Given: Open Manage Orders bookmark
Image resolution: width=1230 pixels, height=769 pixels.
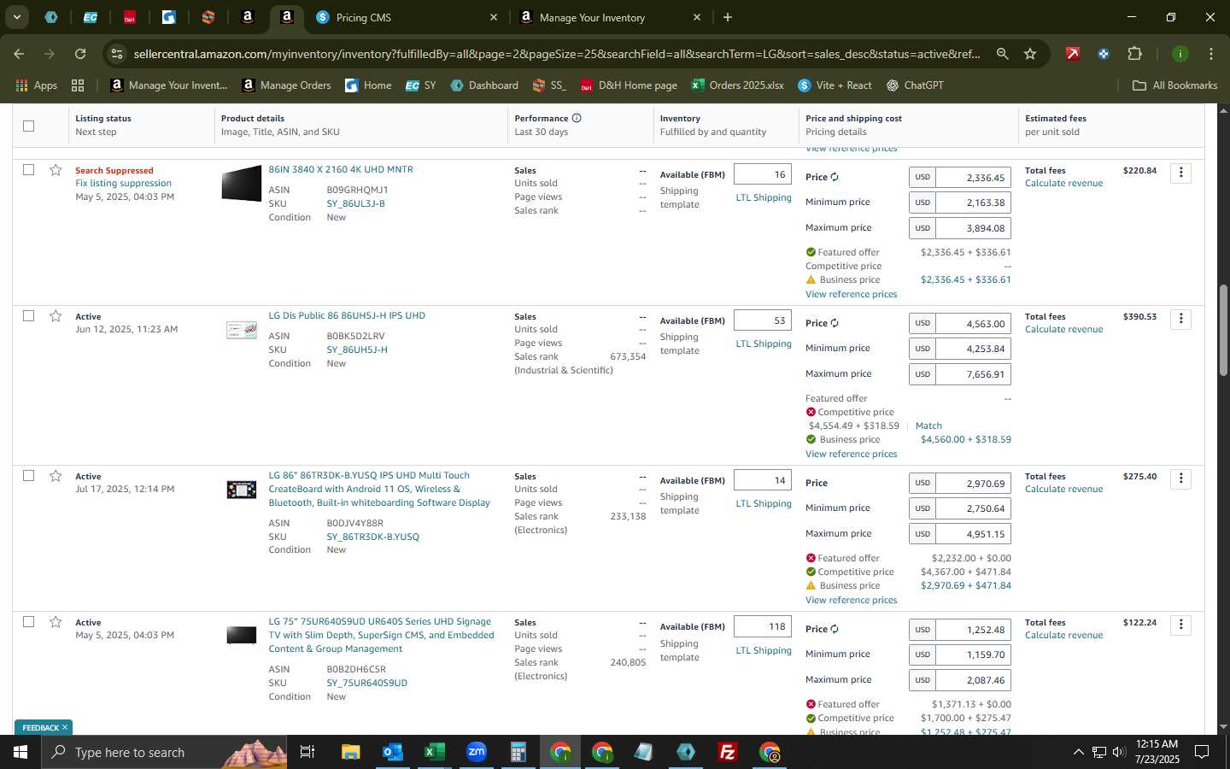Looking at the screenshot, I should point(287,85).
